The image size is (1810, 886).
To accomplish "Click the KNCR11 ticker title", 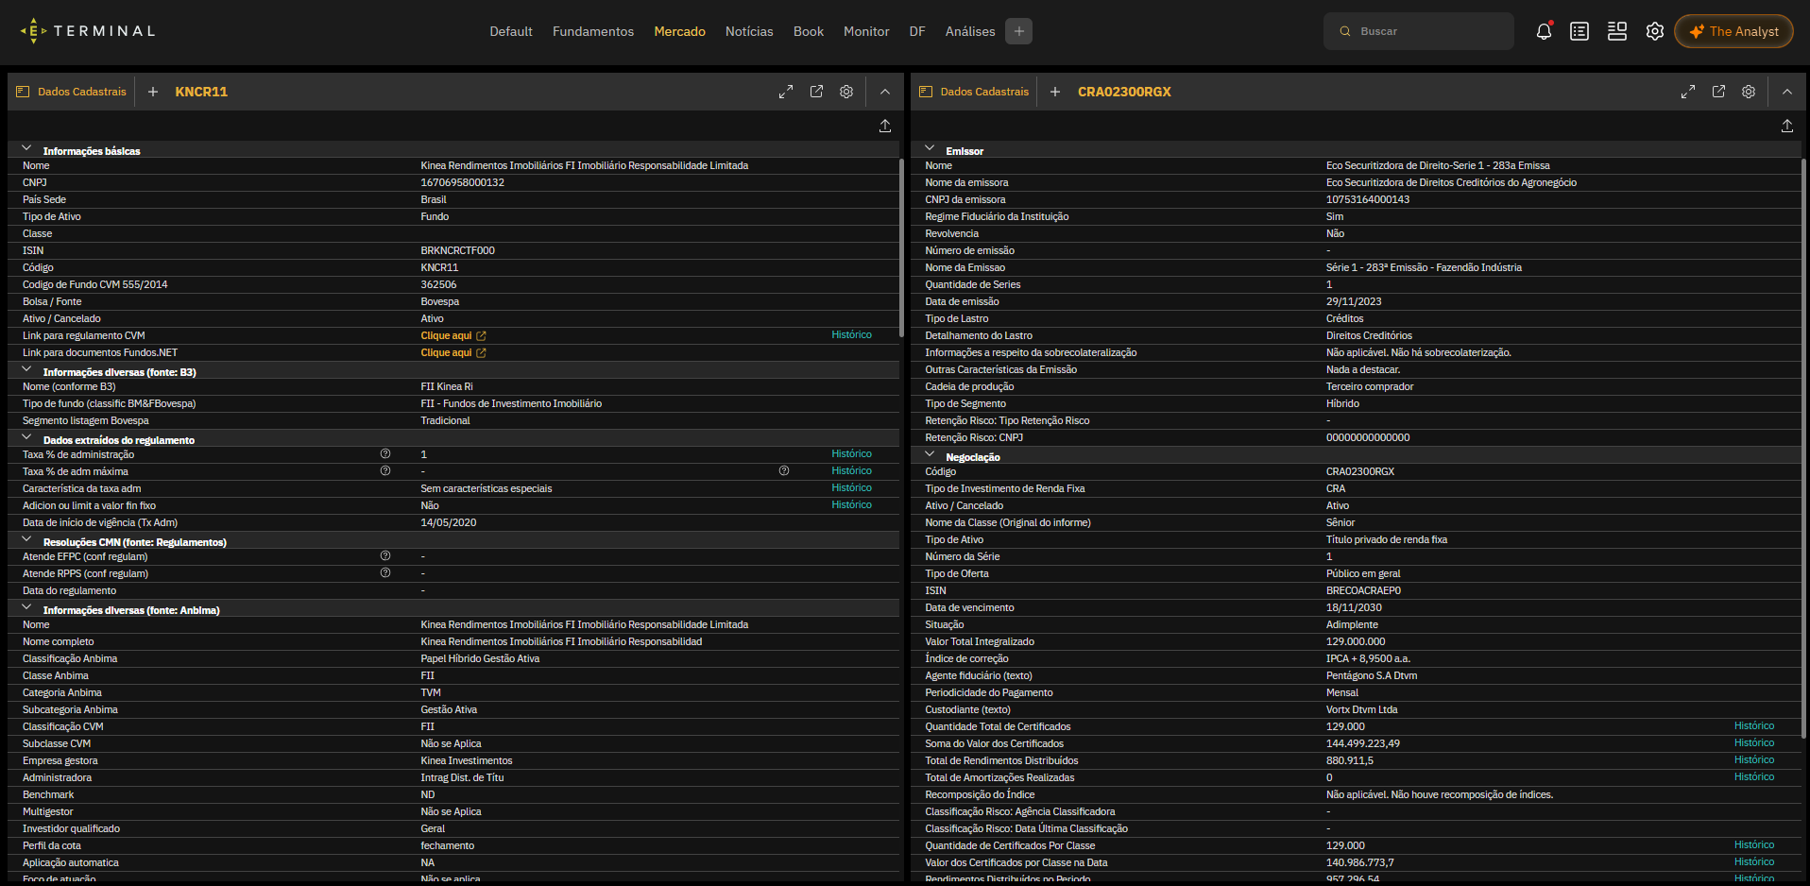I will coord(201,92).
